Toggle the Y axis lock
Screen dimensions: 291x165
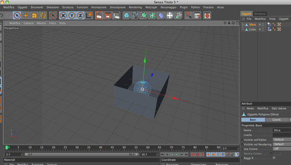coord(72,15)
